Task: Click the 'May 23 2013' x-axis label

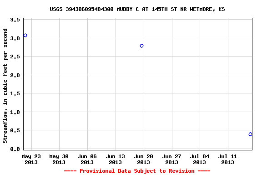Action: [x=31, y=159]
